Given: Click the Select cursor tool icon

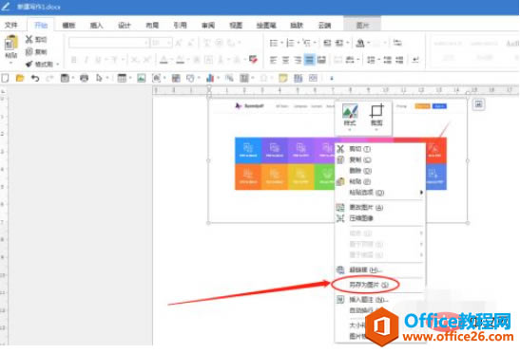Looking at the screenshot, I should (99, 78).
